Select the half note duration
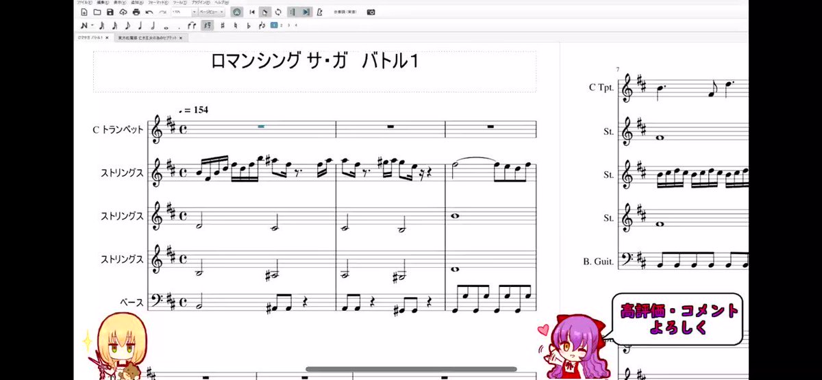822x380 pixels. (x=152, y=25)
